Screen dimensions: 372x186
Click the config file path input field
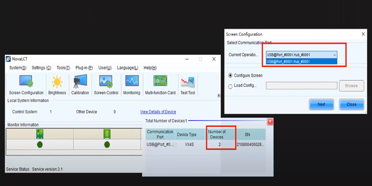(x=301, y=86)
